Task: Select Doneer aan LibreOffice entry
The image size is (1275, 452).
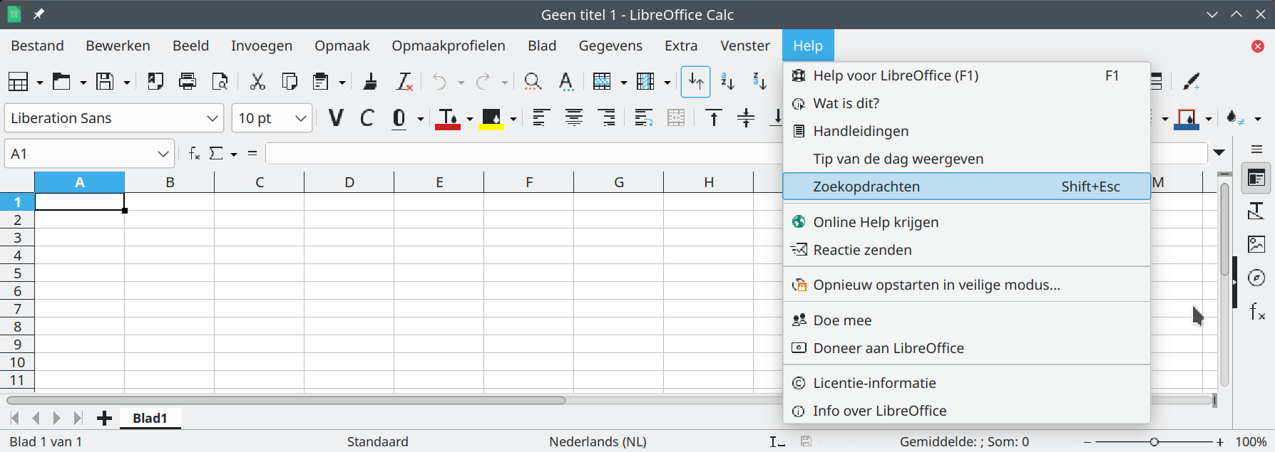Action: pyautogui.click(x=966, y=348)
